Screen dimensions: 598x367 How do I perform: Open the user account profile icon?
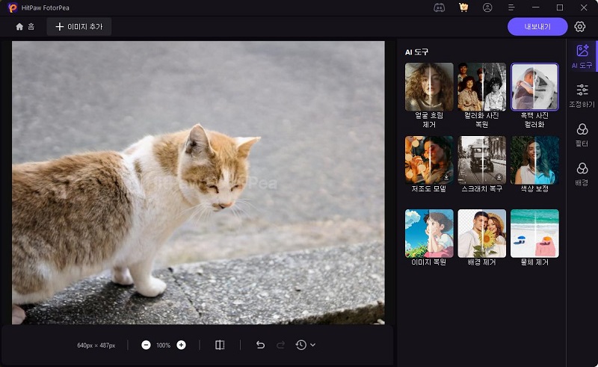(487, 7)
